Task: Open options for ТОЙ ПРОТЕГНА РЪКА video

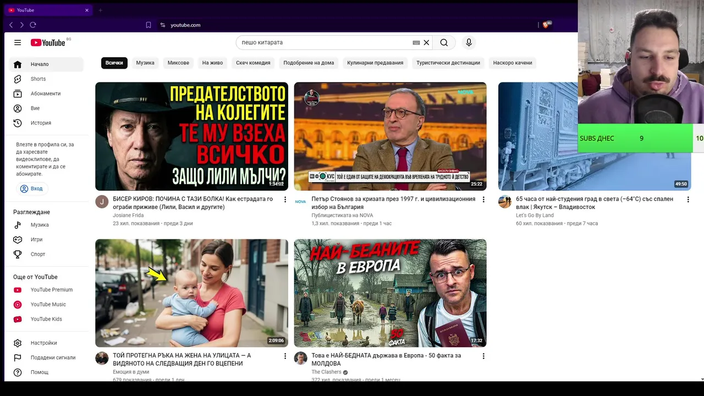Action: 285,356
